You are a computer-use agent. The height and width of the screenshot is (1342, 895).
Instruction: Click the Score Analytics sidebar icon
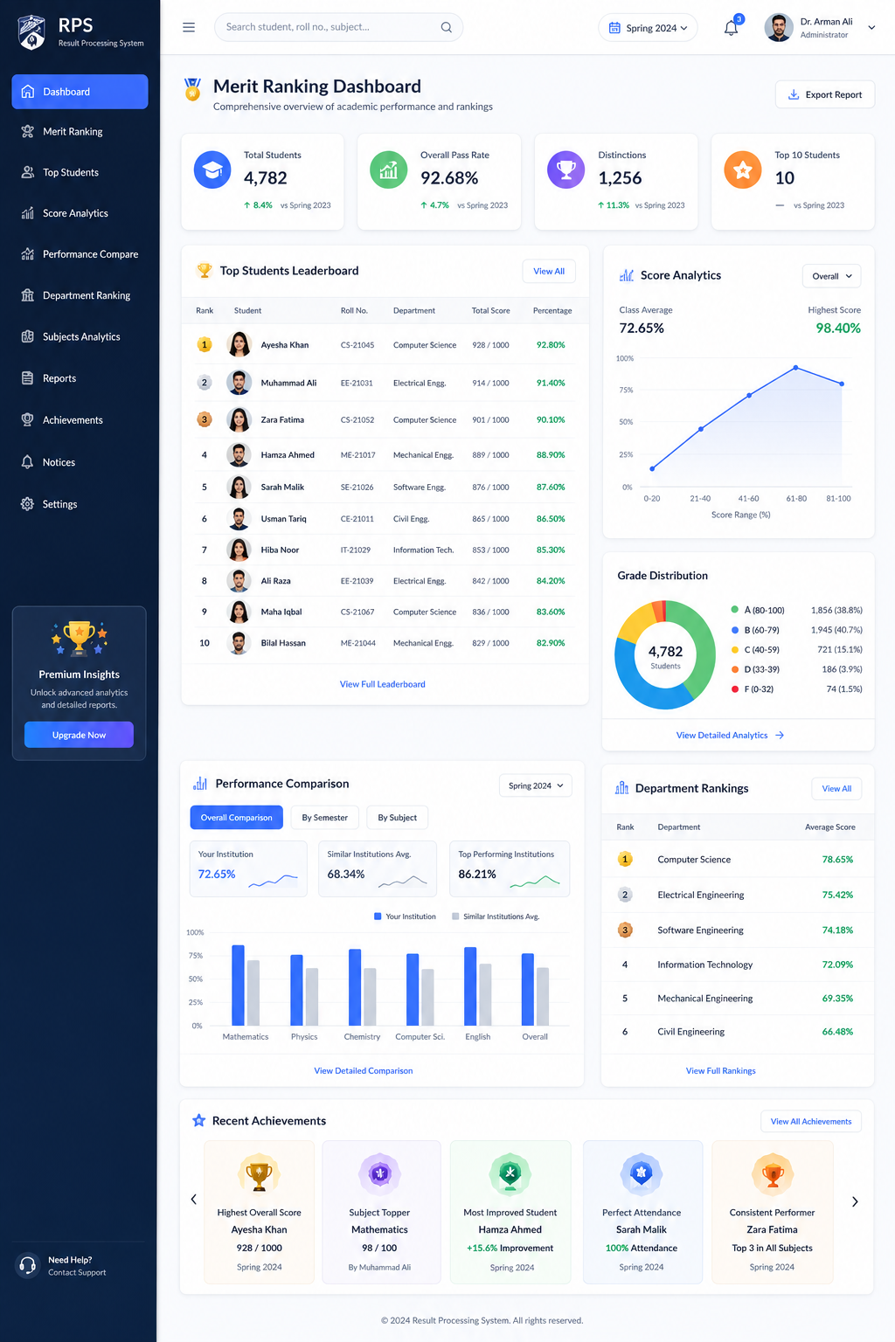(x=28, y=213)
